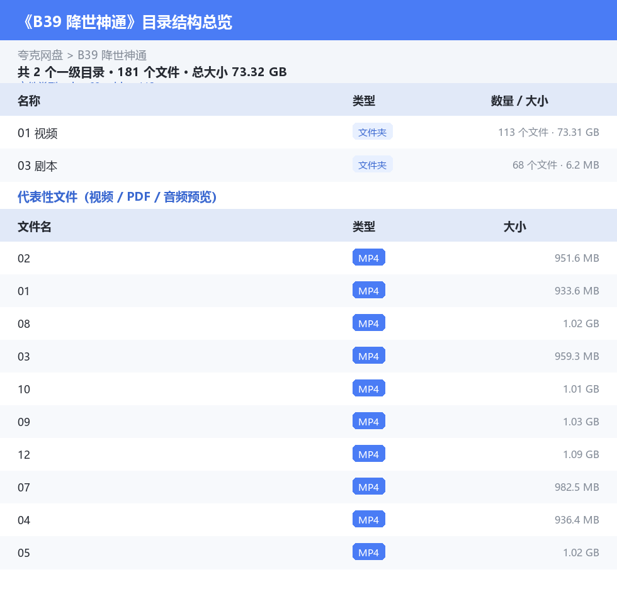Viewport: 617px width, 589px height.
Task: Click the 数量 / 大小 column header
Action: pyautogui.click(x=519, y=101)
